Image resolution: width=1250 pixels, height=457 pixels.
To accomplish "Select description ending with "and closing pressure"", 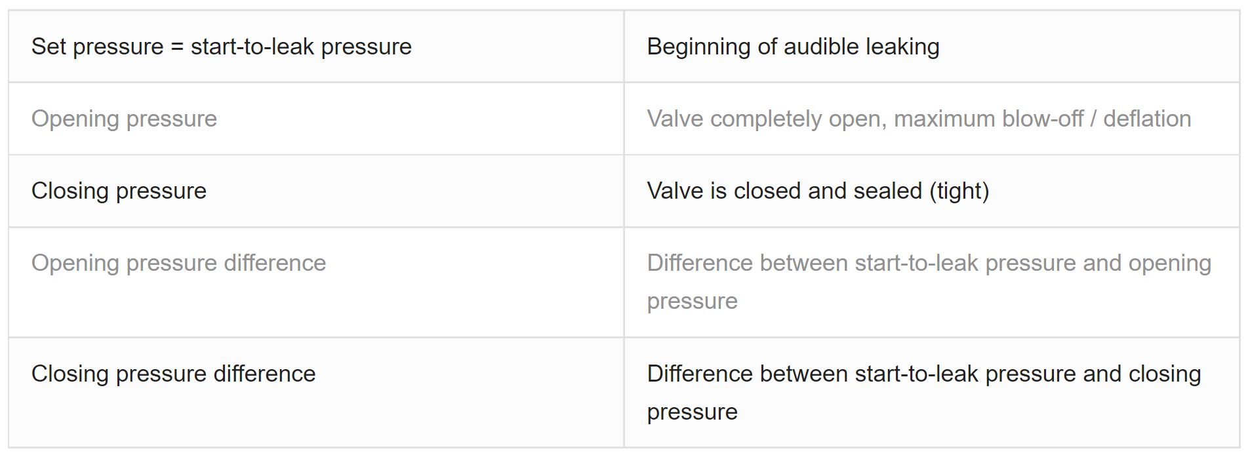I will (x=931, y=393).
